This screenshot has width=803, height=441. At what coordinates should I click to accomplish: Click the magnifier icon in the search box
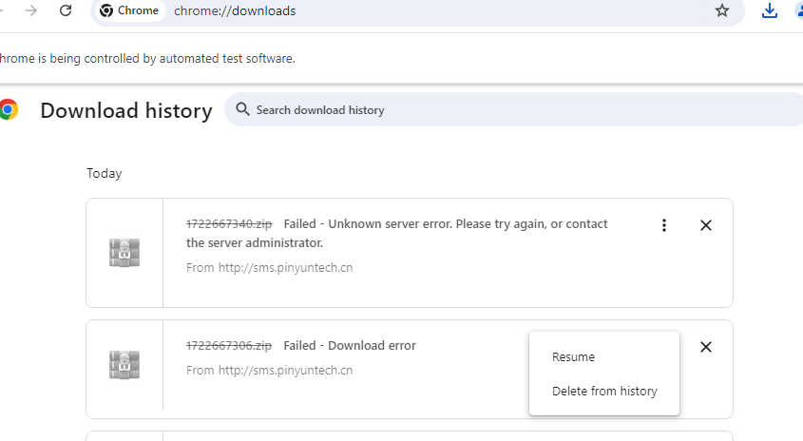click(242, 109)
